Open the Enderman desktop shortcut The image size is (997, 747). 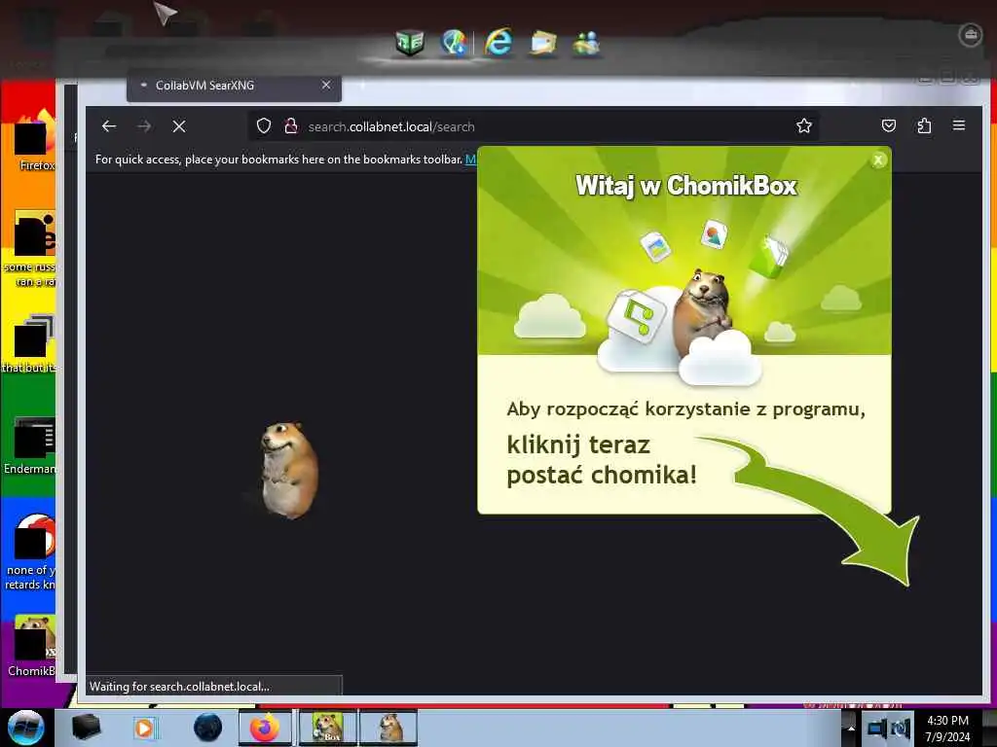[x=30, y=445]
